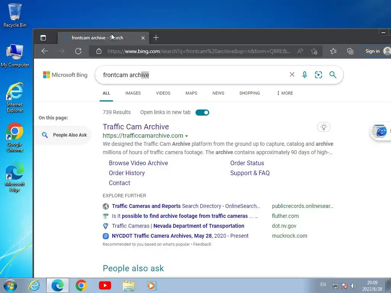Open the network tray icon
The width and height of the screenshot is (391, 293).
click(335, 286)
